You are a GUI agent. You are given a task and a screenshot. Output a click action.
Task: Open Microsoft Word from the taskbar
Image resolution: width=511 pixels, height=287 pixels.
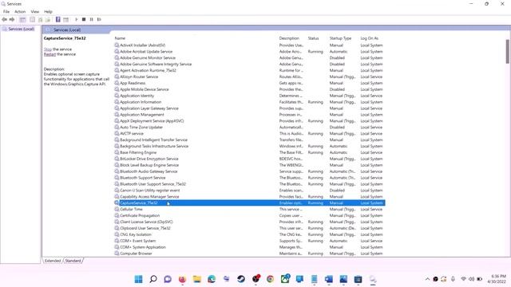click(329, 279)
